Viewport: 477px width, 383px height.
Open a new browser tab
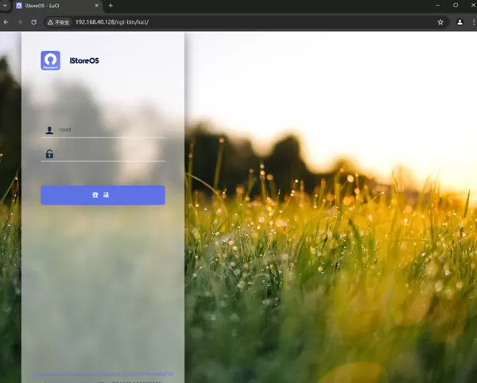[x=111, y=6]
